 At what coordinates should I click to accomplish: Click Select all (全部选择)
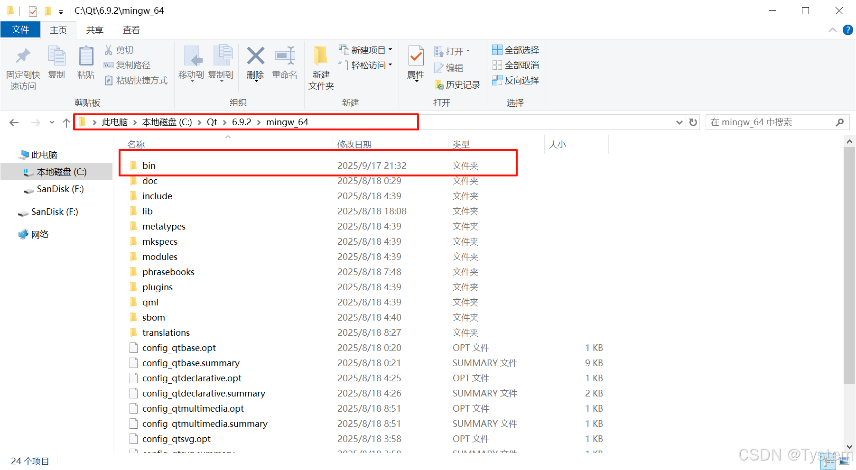pyautogui.click(x=516, y=50)
